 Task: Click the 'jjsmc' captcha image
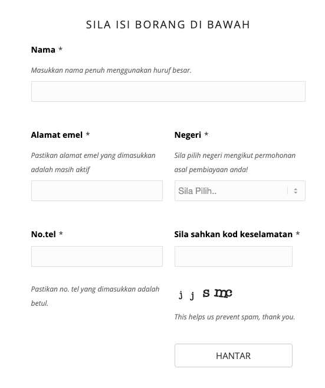pos(205,294)
